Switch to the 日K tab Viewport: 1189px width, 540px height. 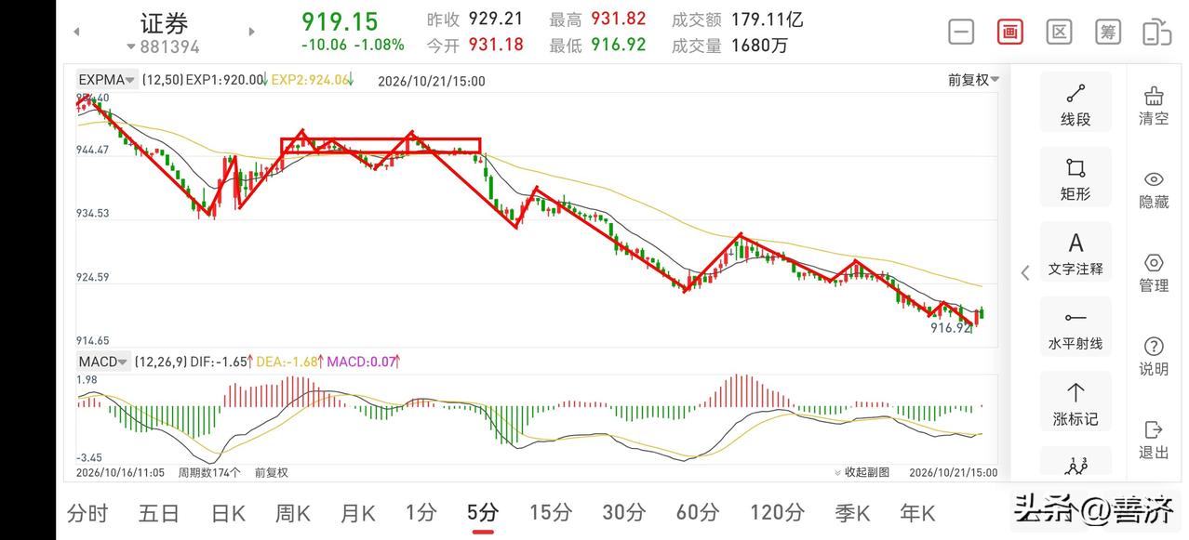click(x=228, y=512)
